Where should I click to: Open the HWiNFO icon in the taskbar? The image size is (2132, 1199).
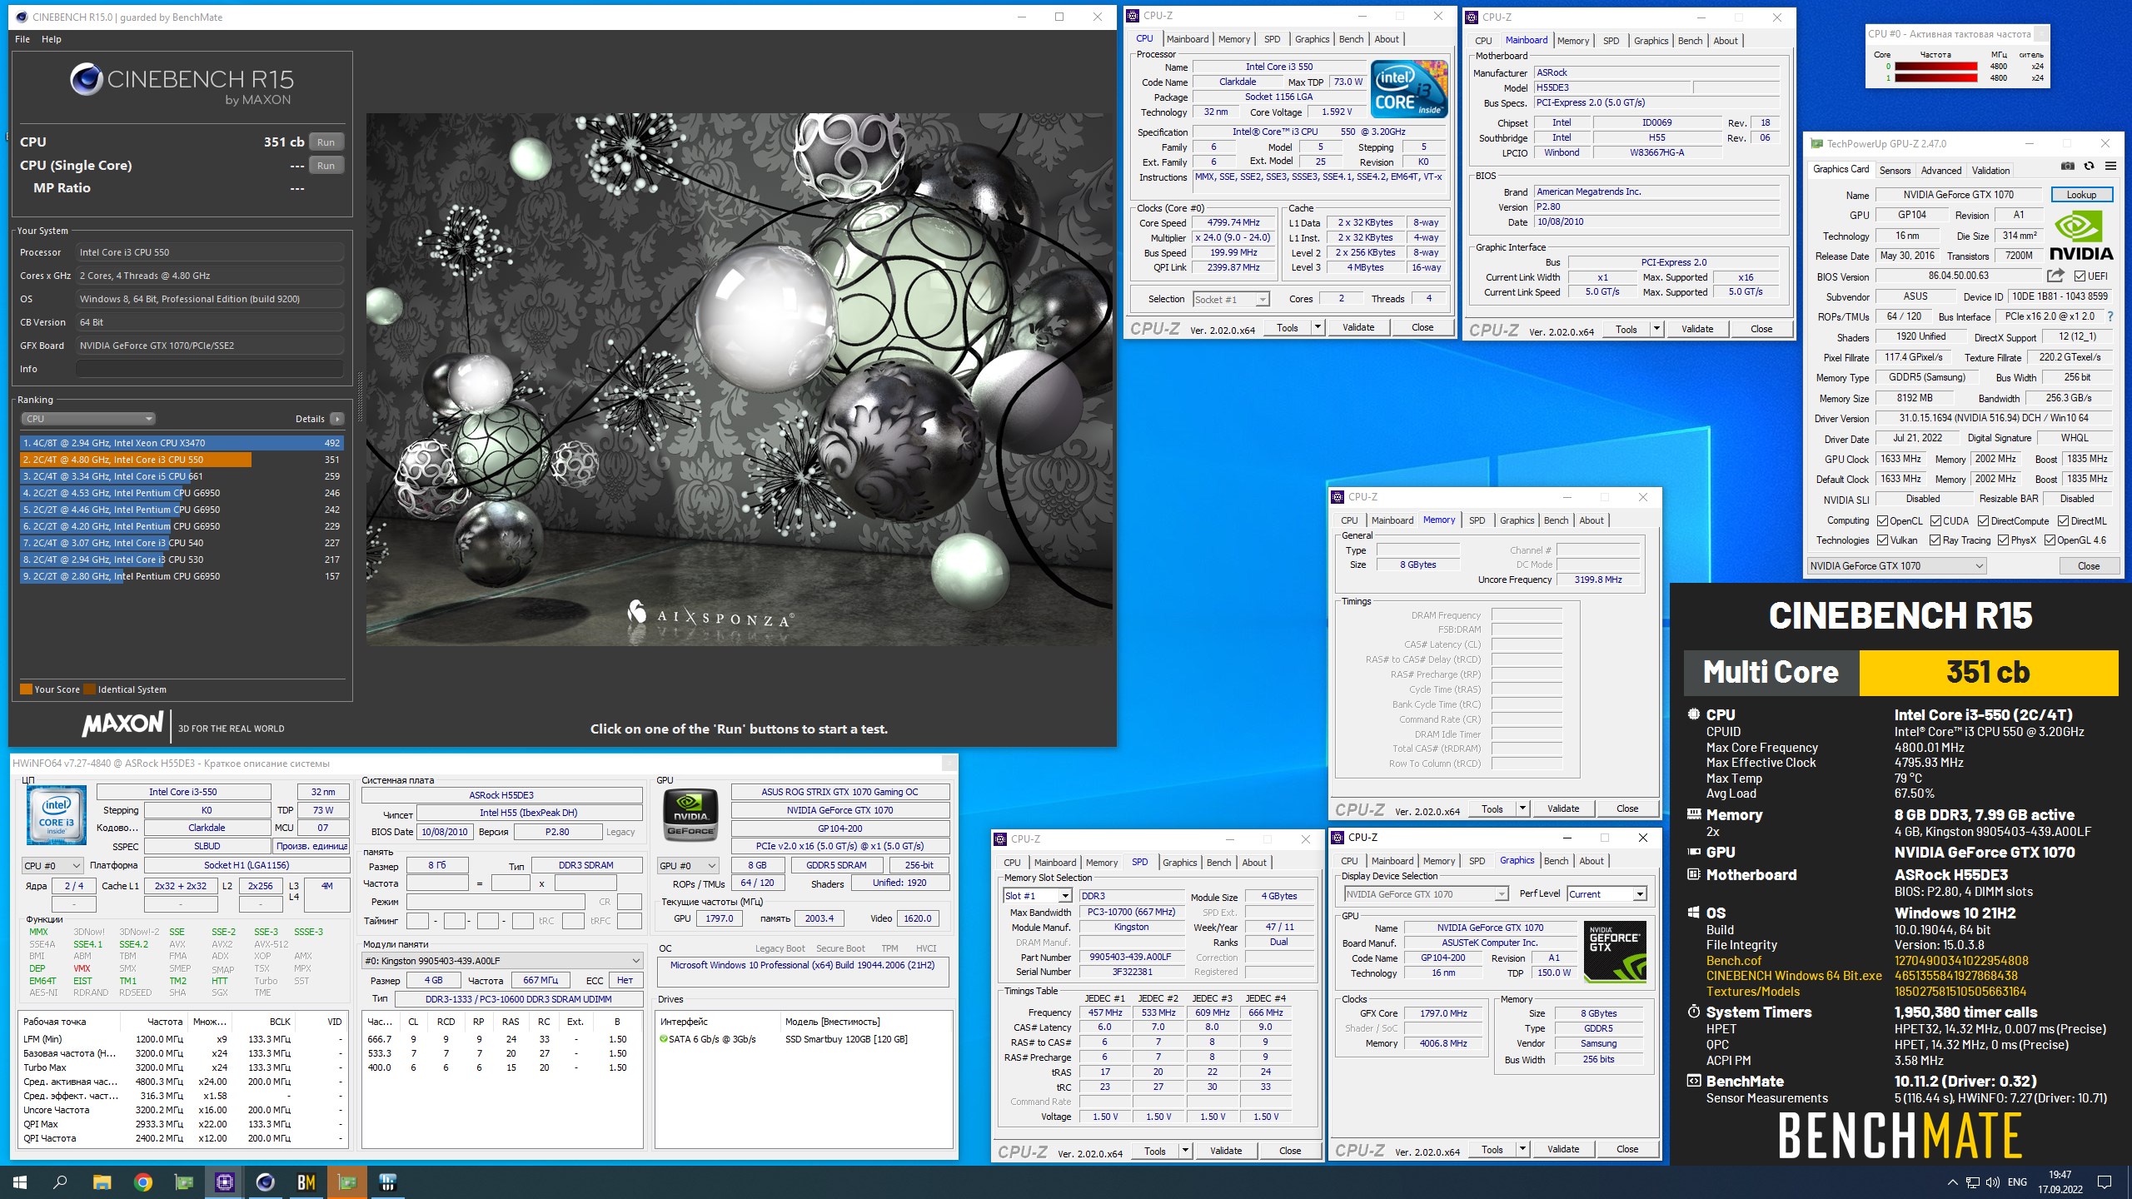click(x=387, y=1182)
